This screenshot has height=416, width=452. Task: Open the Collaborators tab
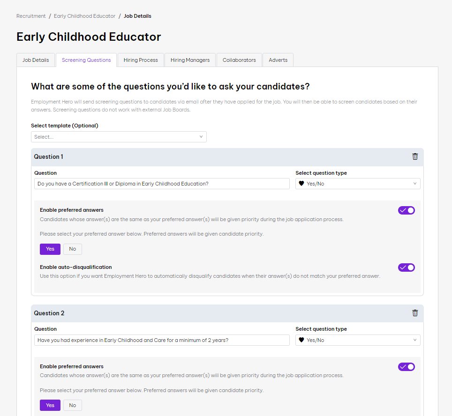239,60
